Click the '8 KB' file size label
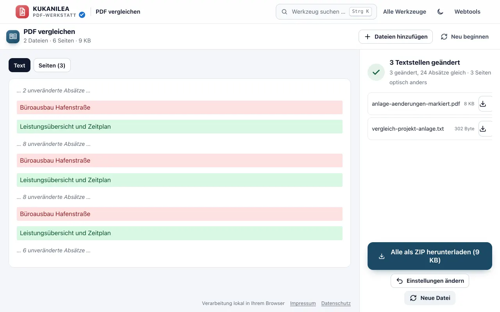The height and width of the screenshot is (312, 500). [x=469, y=104]
